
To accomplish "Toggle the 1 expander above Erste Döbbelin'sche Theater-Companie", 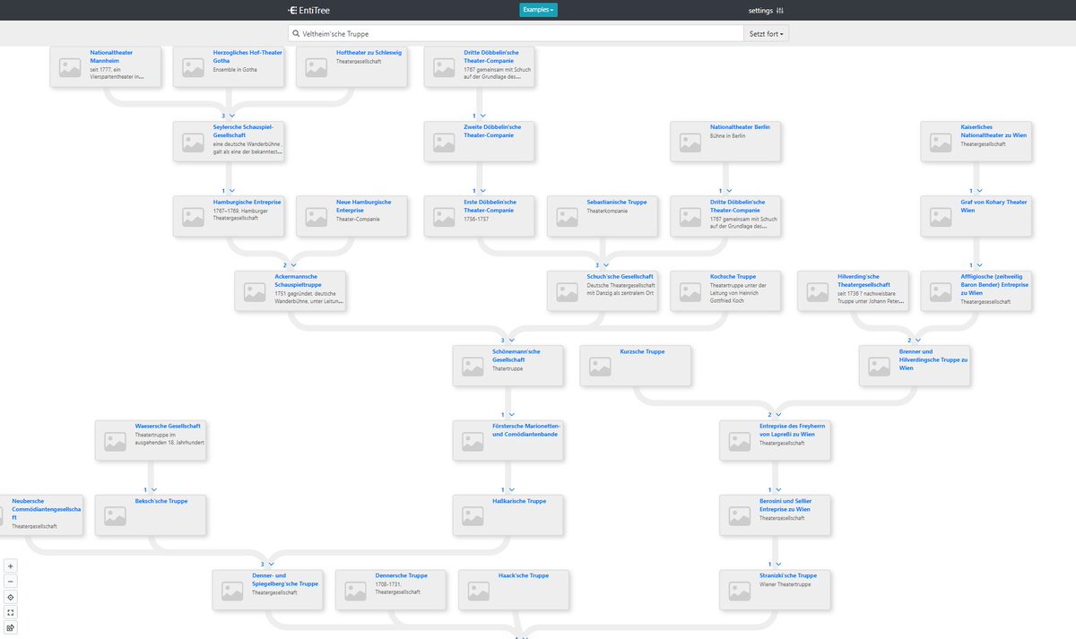I will pos(479,190).
